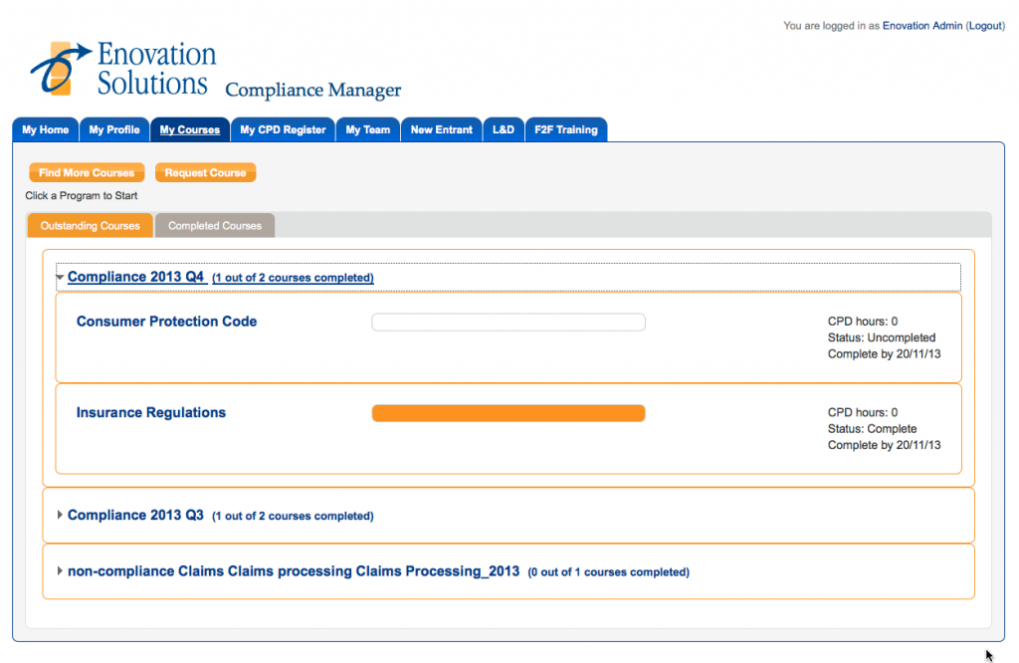Switch to Completed Courses tab
Image resolution: width=1019 pixels, height=663 pixels.
215,226
